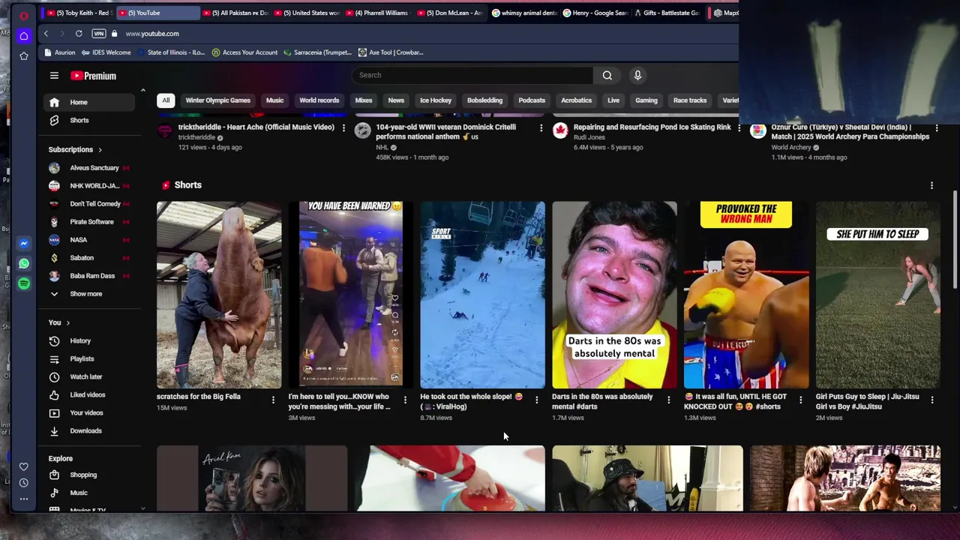Open Axe Tool Crowbar bookmark

(x=391, y=52)
